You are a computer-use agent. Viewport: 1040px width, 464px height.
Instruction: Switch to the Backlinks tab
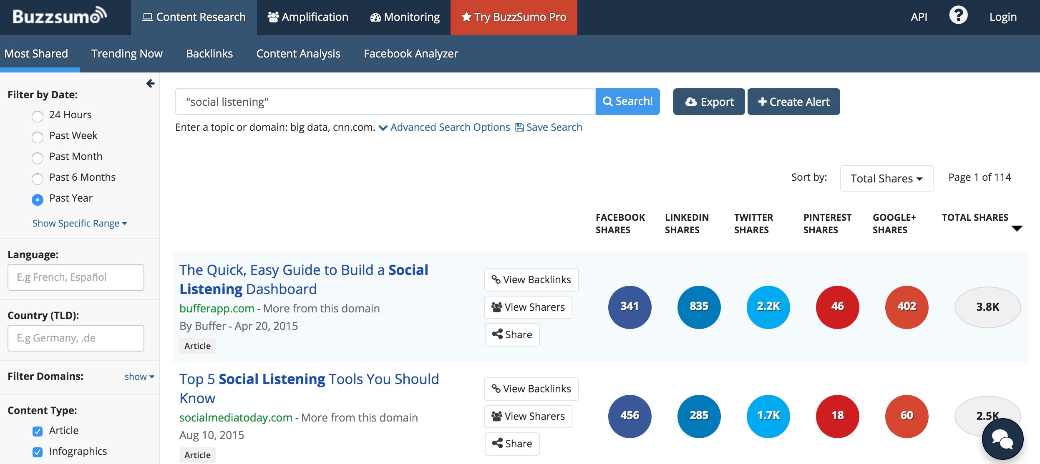coord(209,54)
